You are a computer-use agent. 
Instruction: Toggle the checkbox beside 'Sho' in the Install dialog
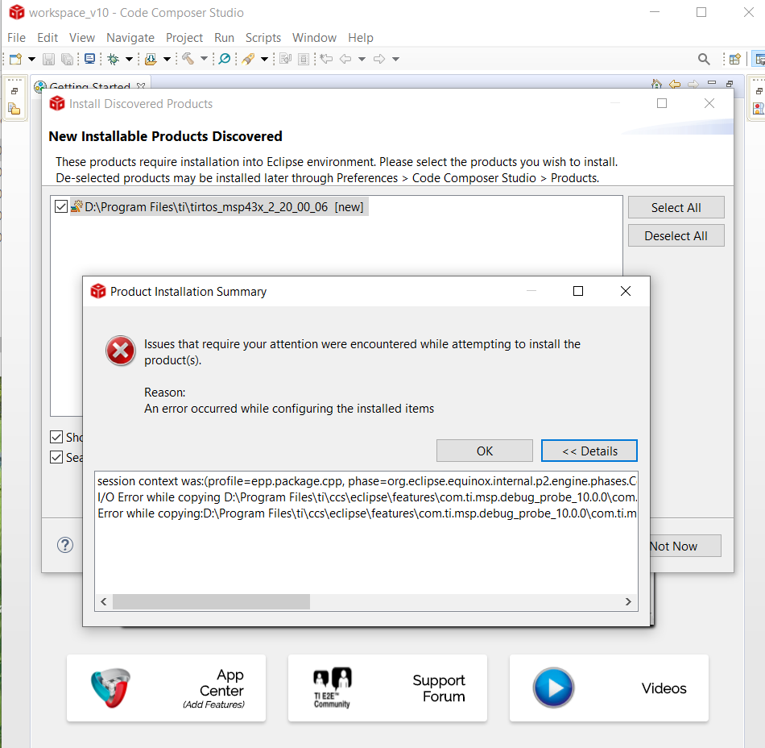(56, 437)
